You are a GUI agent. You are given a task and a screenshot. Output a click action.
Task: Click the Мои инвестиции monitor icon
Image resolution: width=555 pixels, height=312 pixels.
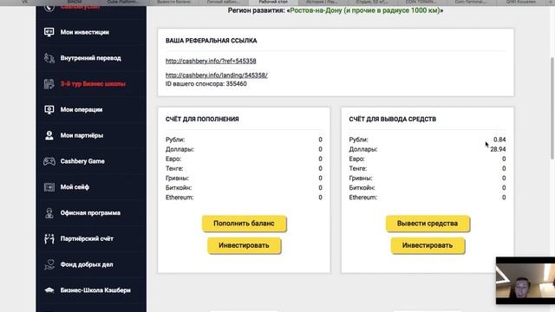tap(49, 32)
